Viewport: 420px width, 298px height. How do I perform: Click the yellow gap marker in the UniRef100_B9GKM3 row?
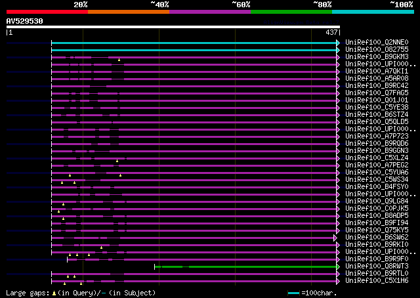pos(119,60)
